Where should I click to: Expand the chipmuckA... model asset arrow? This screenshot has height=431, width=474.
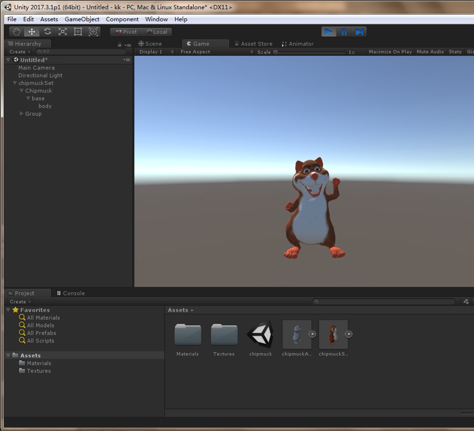[312, 334]
